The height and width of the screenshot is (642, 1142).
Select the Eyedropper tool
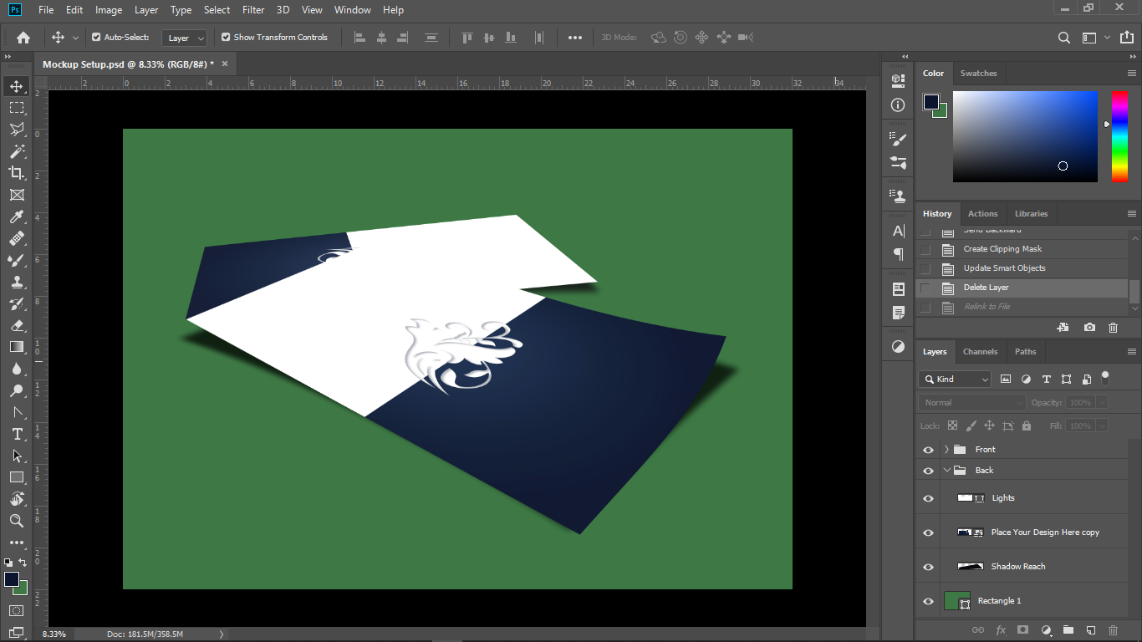[17, 217]
